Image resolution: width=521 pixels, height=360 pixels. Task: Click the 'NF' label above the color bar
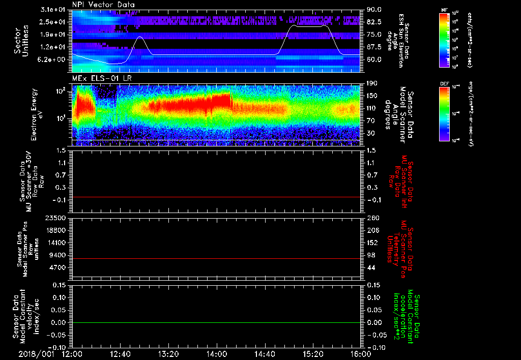(445, 10)
